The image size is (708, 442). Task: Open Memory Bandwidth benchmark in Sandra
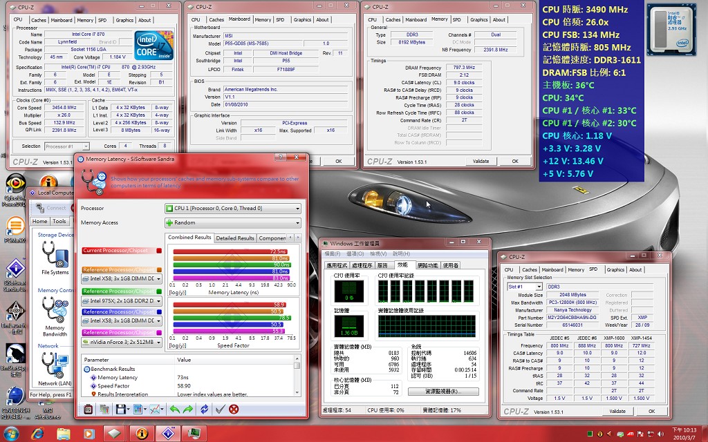tap(55, 316)
